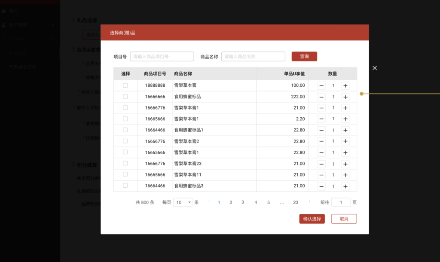Screen dimensions: 440x262
Task: Select checkbox for 雪梨草本膏11
Action: pos(125,174)
